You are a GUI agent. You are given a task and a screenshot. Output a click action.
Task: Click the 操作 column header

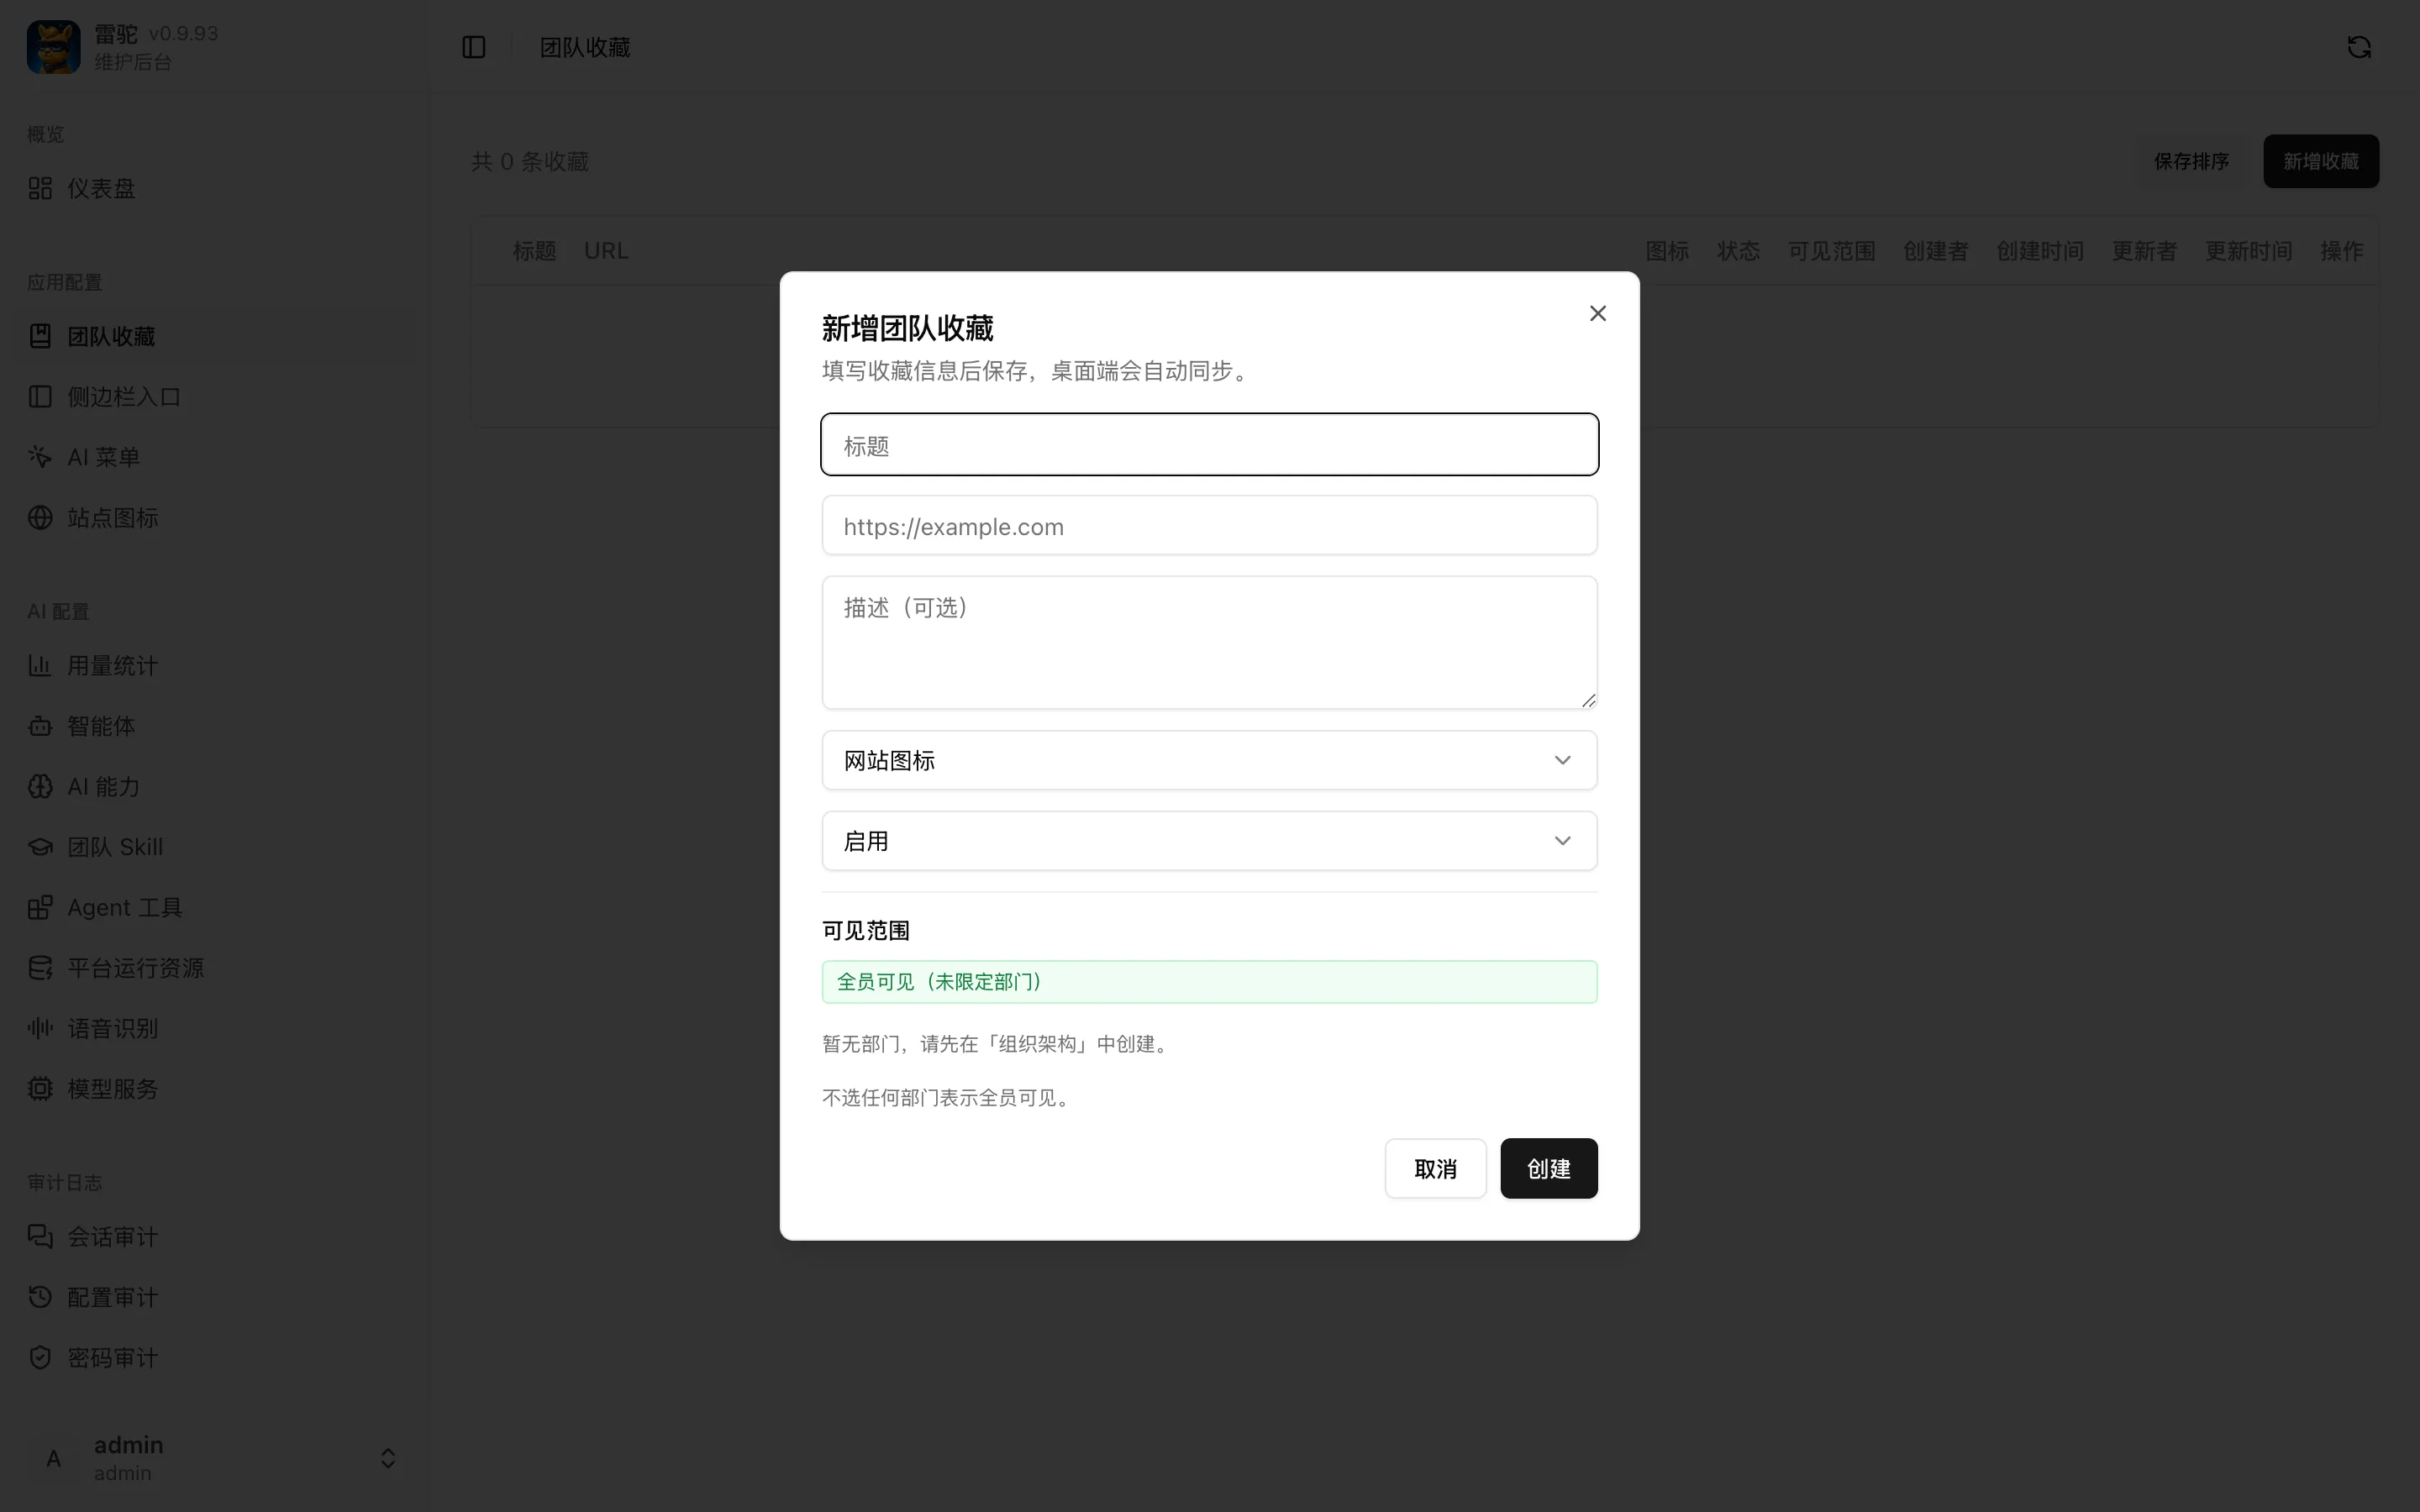pos(2341,251)
